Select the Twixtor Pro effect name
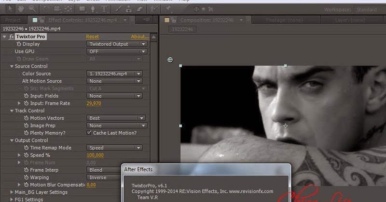386x202 pixels. pyautogui.click(x=30, y=37)
